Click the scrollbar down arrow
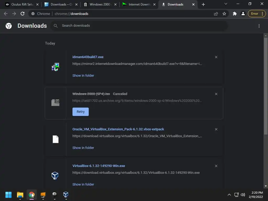This screenshot has height=201, width=268. click(266, 186)
